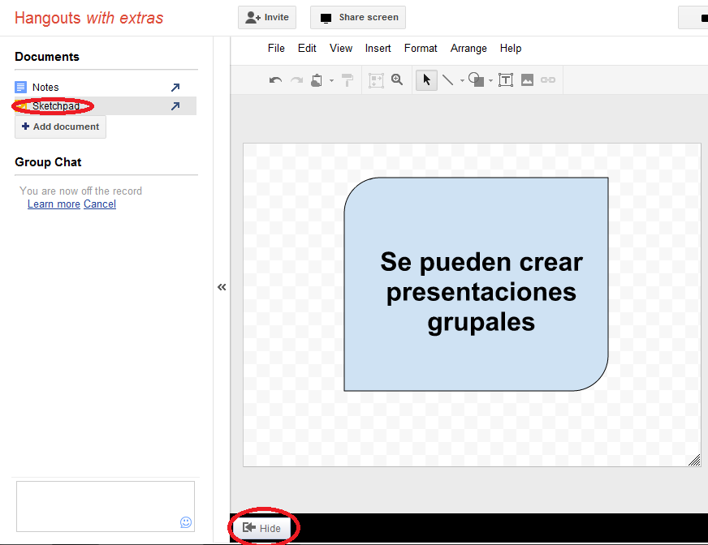
Task: Pop out the Notes document arrow
Action: click(x=175, y=88)
